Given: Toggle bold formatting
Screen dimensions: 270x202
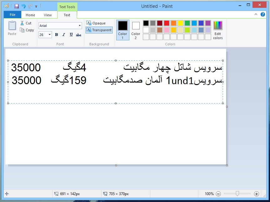Looking at the screenshot, I should point(56,35).
